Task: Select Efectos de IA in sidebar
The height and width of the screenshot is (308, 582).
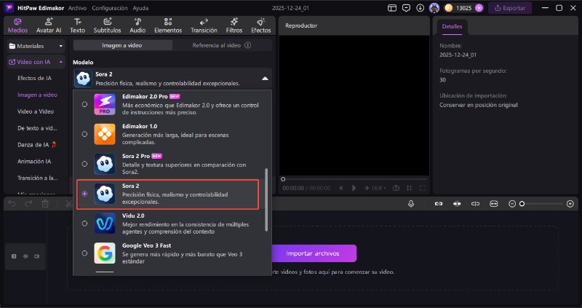Action: [x=33, y=78]
